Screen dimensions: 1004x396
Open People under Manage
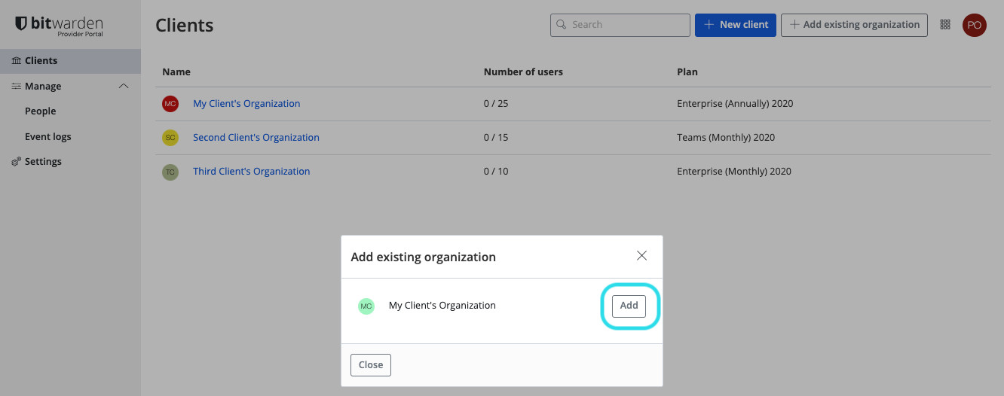[41, 111]
